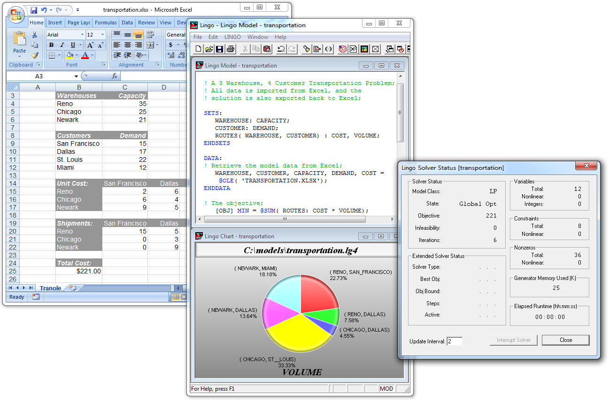Click the insert function fx icon

[115, 76]
